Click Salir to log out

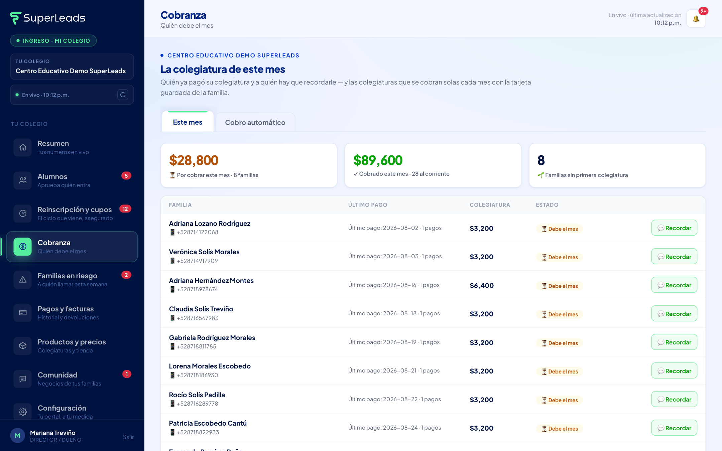click(128, 437)
